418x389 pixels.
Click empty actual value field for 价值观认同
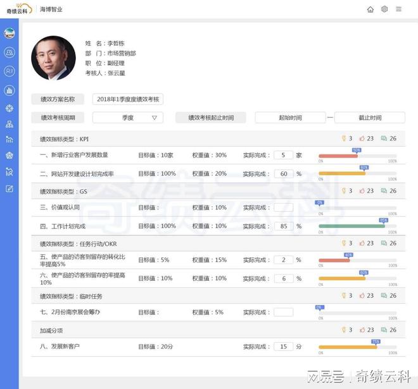coord(283,207)
